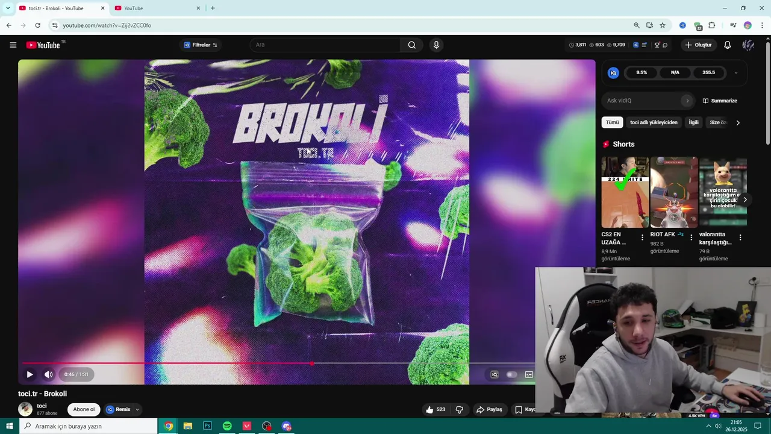Open the Remix dropdown arrow
Viewport: 771px width, 434px height.
pos(137,410)
